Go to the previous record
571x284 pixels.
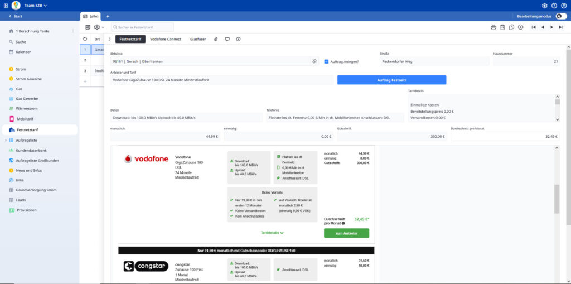(x=543, y=27)
